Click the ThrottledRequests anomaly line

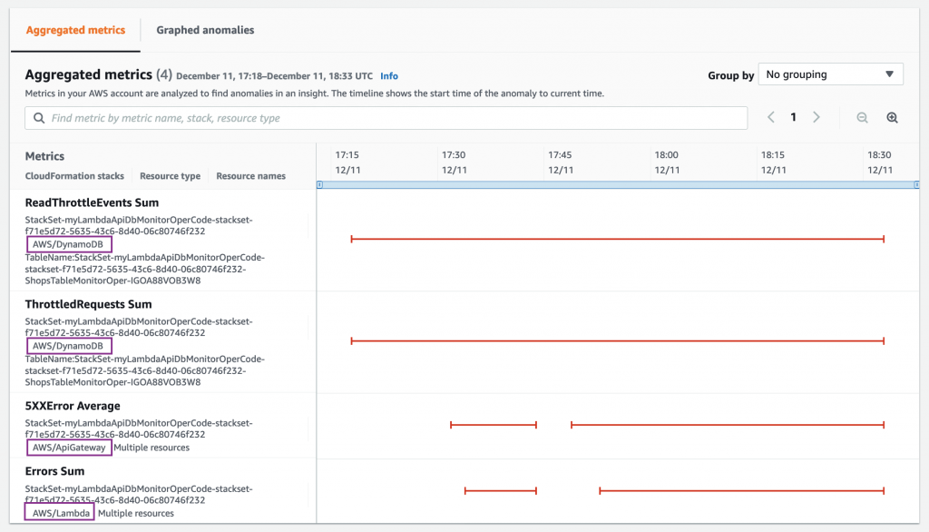pyautogui.click(x=617, y=341)
